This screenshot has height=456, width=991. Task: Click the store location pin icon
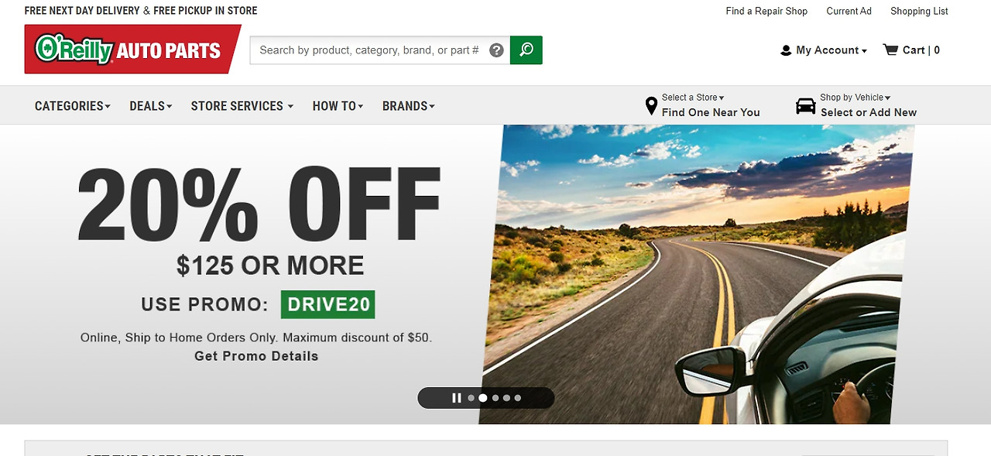pyautogui.click(x=651, y=106)
